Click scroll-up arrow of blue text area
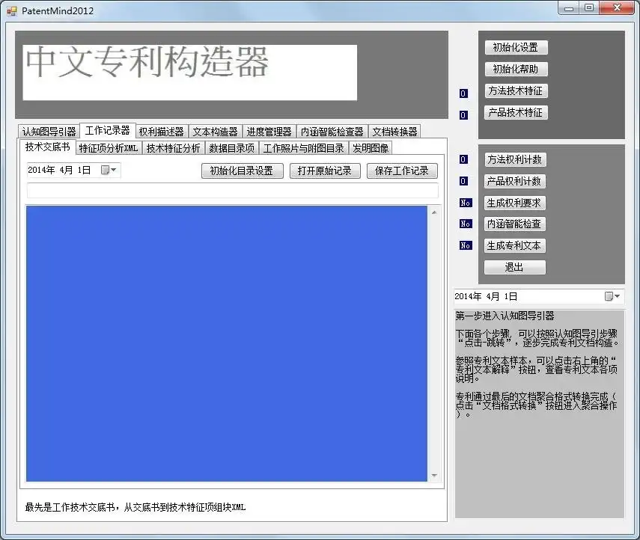The image size is (640, 540). [434, 212]
